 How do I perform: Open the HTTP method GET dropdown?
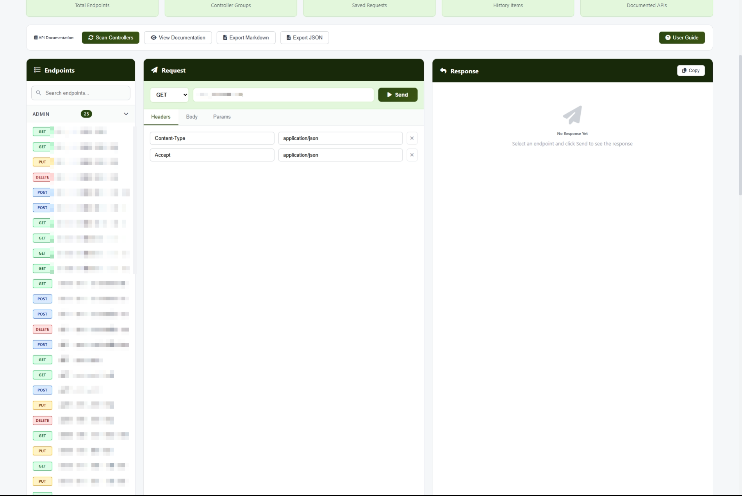pyautogui.click(x=169, y=95)
